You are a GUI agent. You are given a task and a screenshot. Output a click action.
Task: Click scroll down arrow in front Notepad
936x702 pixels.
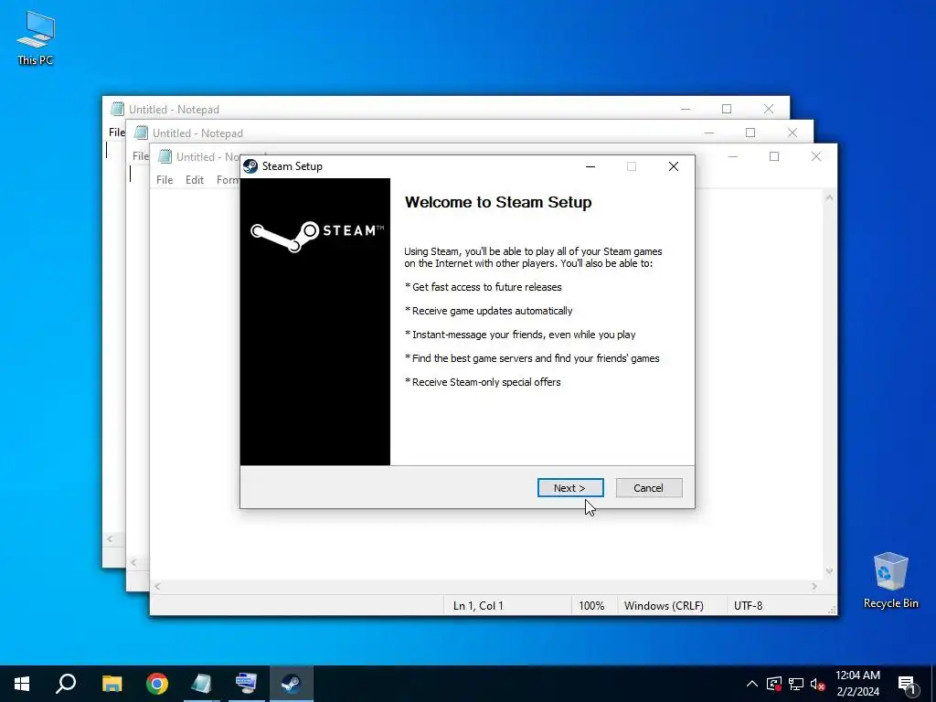829,571
